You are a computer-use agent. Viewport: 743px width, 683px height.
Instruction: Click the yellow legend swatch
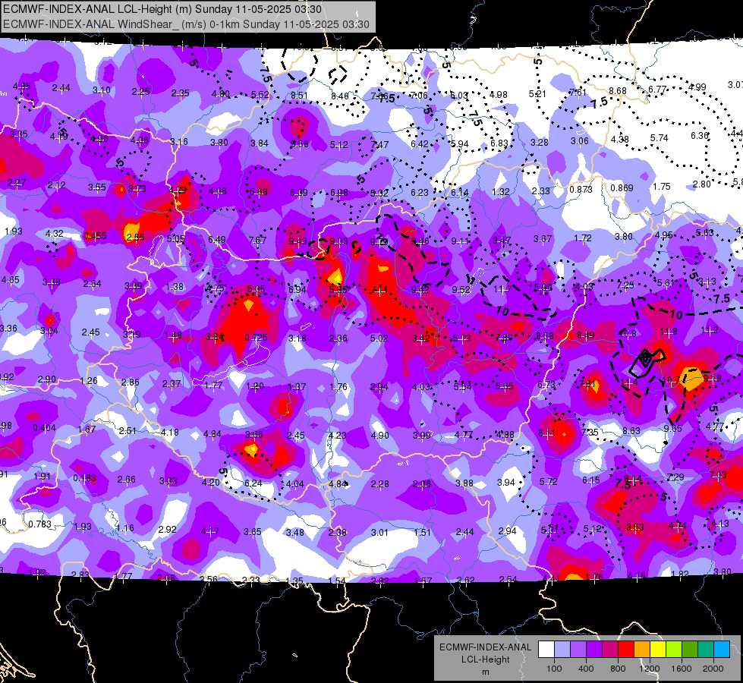(x=658, y=650)
